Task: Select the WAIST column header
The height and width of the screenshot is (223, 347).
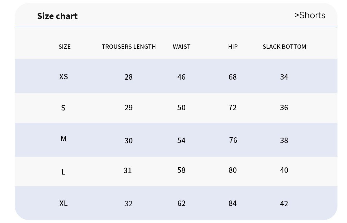Action: point(182,47)
